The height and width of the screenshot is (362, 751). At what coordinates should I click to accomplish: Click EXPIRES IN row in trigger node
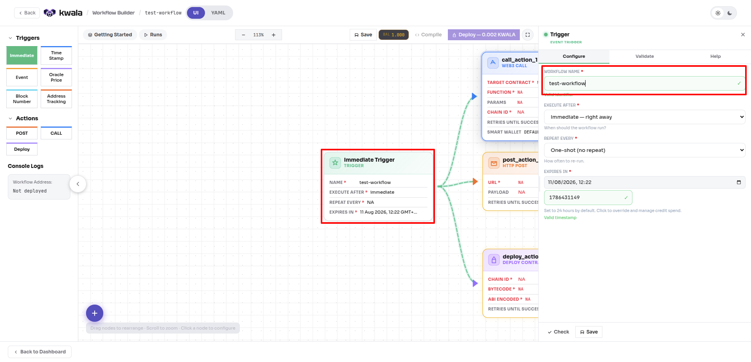(x=378, y=212)
